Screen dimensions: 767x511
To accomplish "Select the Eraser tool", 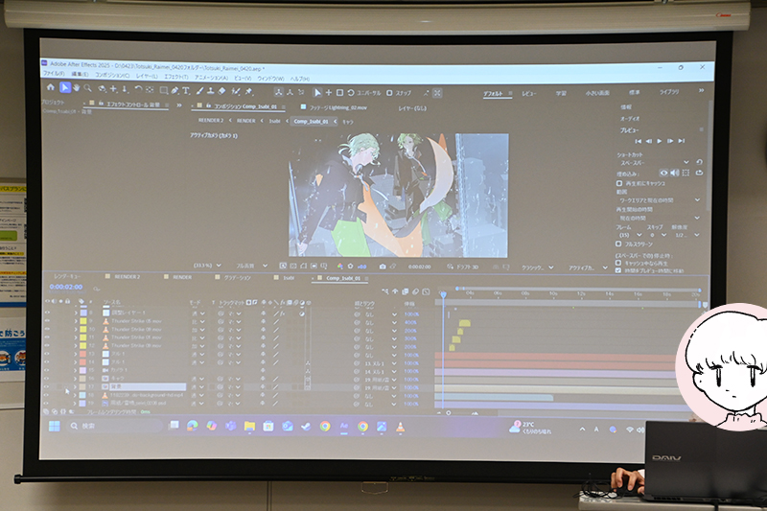I will [x=221, y=91].
